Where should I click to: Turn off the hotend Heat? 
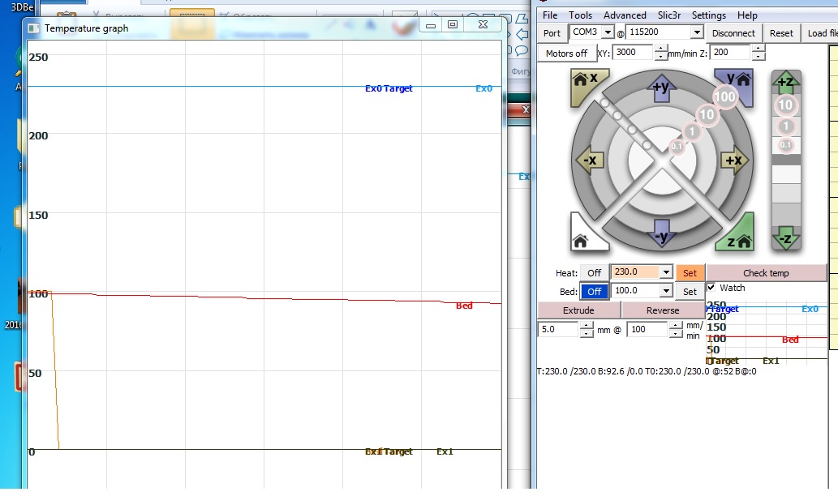pyautogui.click(x=594, y=273)
